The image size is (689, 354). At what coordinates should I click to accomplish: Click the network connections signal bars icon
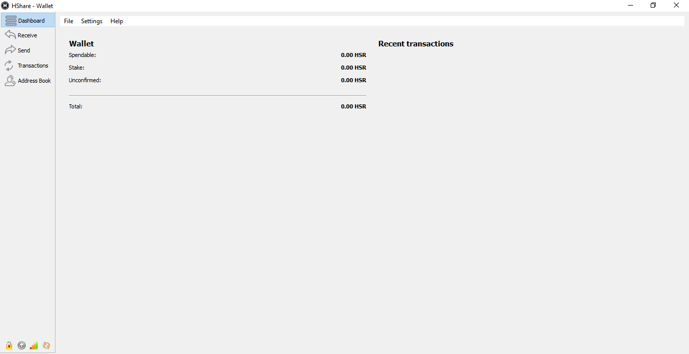coord(34,345)
